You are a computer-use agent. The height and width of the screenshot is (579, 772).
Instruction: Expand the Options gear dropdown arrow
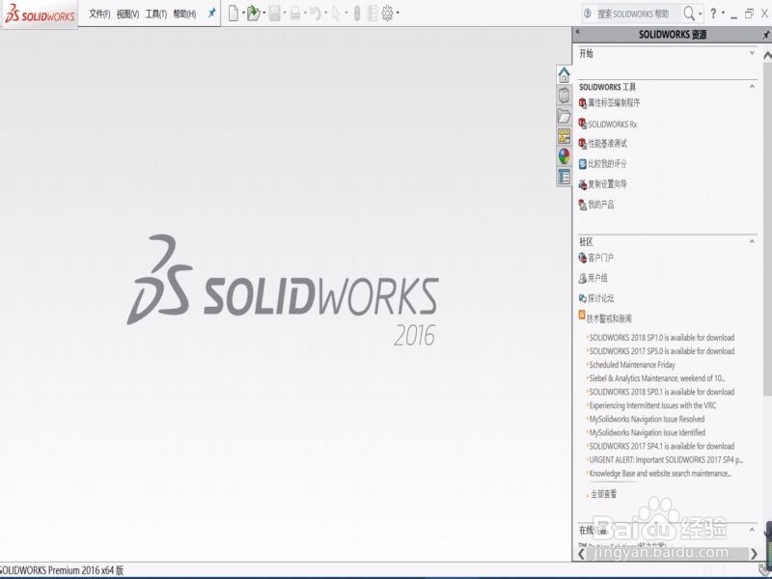[398, 14]
